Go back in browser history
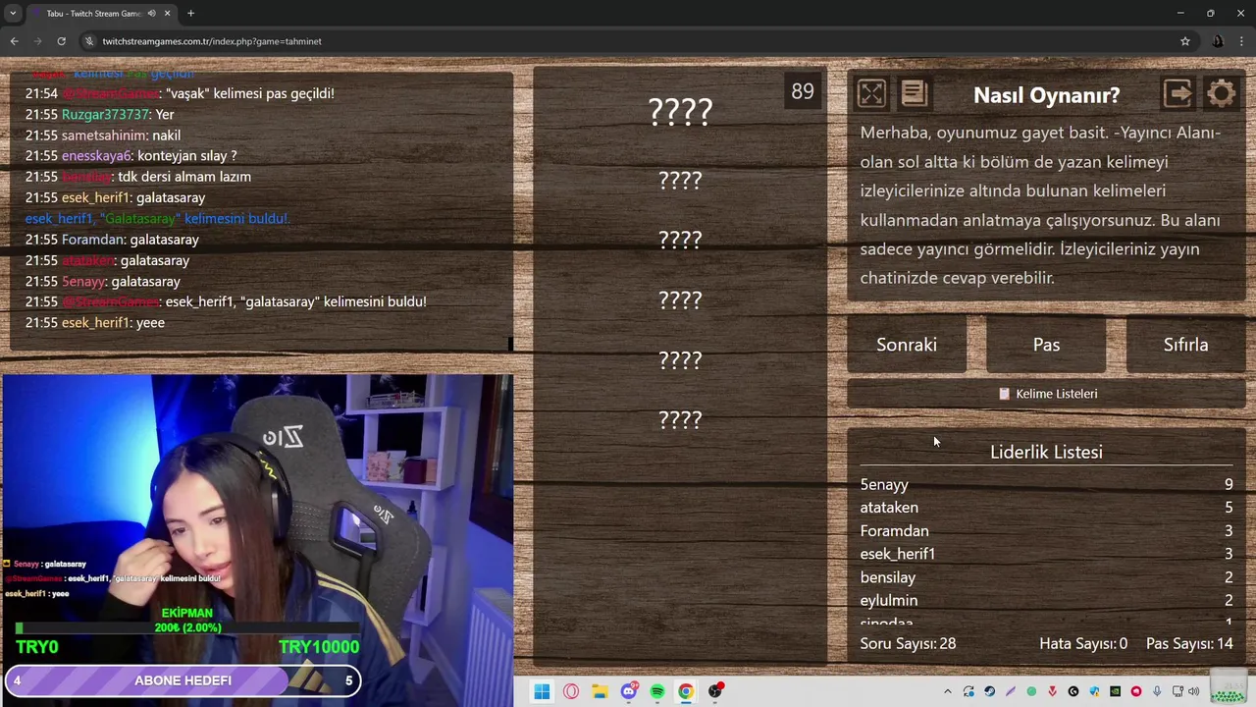 coord(14,41)
